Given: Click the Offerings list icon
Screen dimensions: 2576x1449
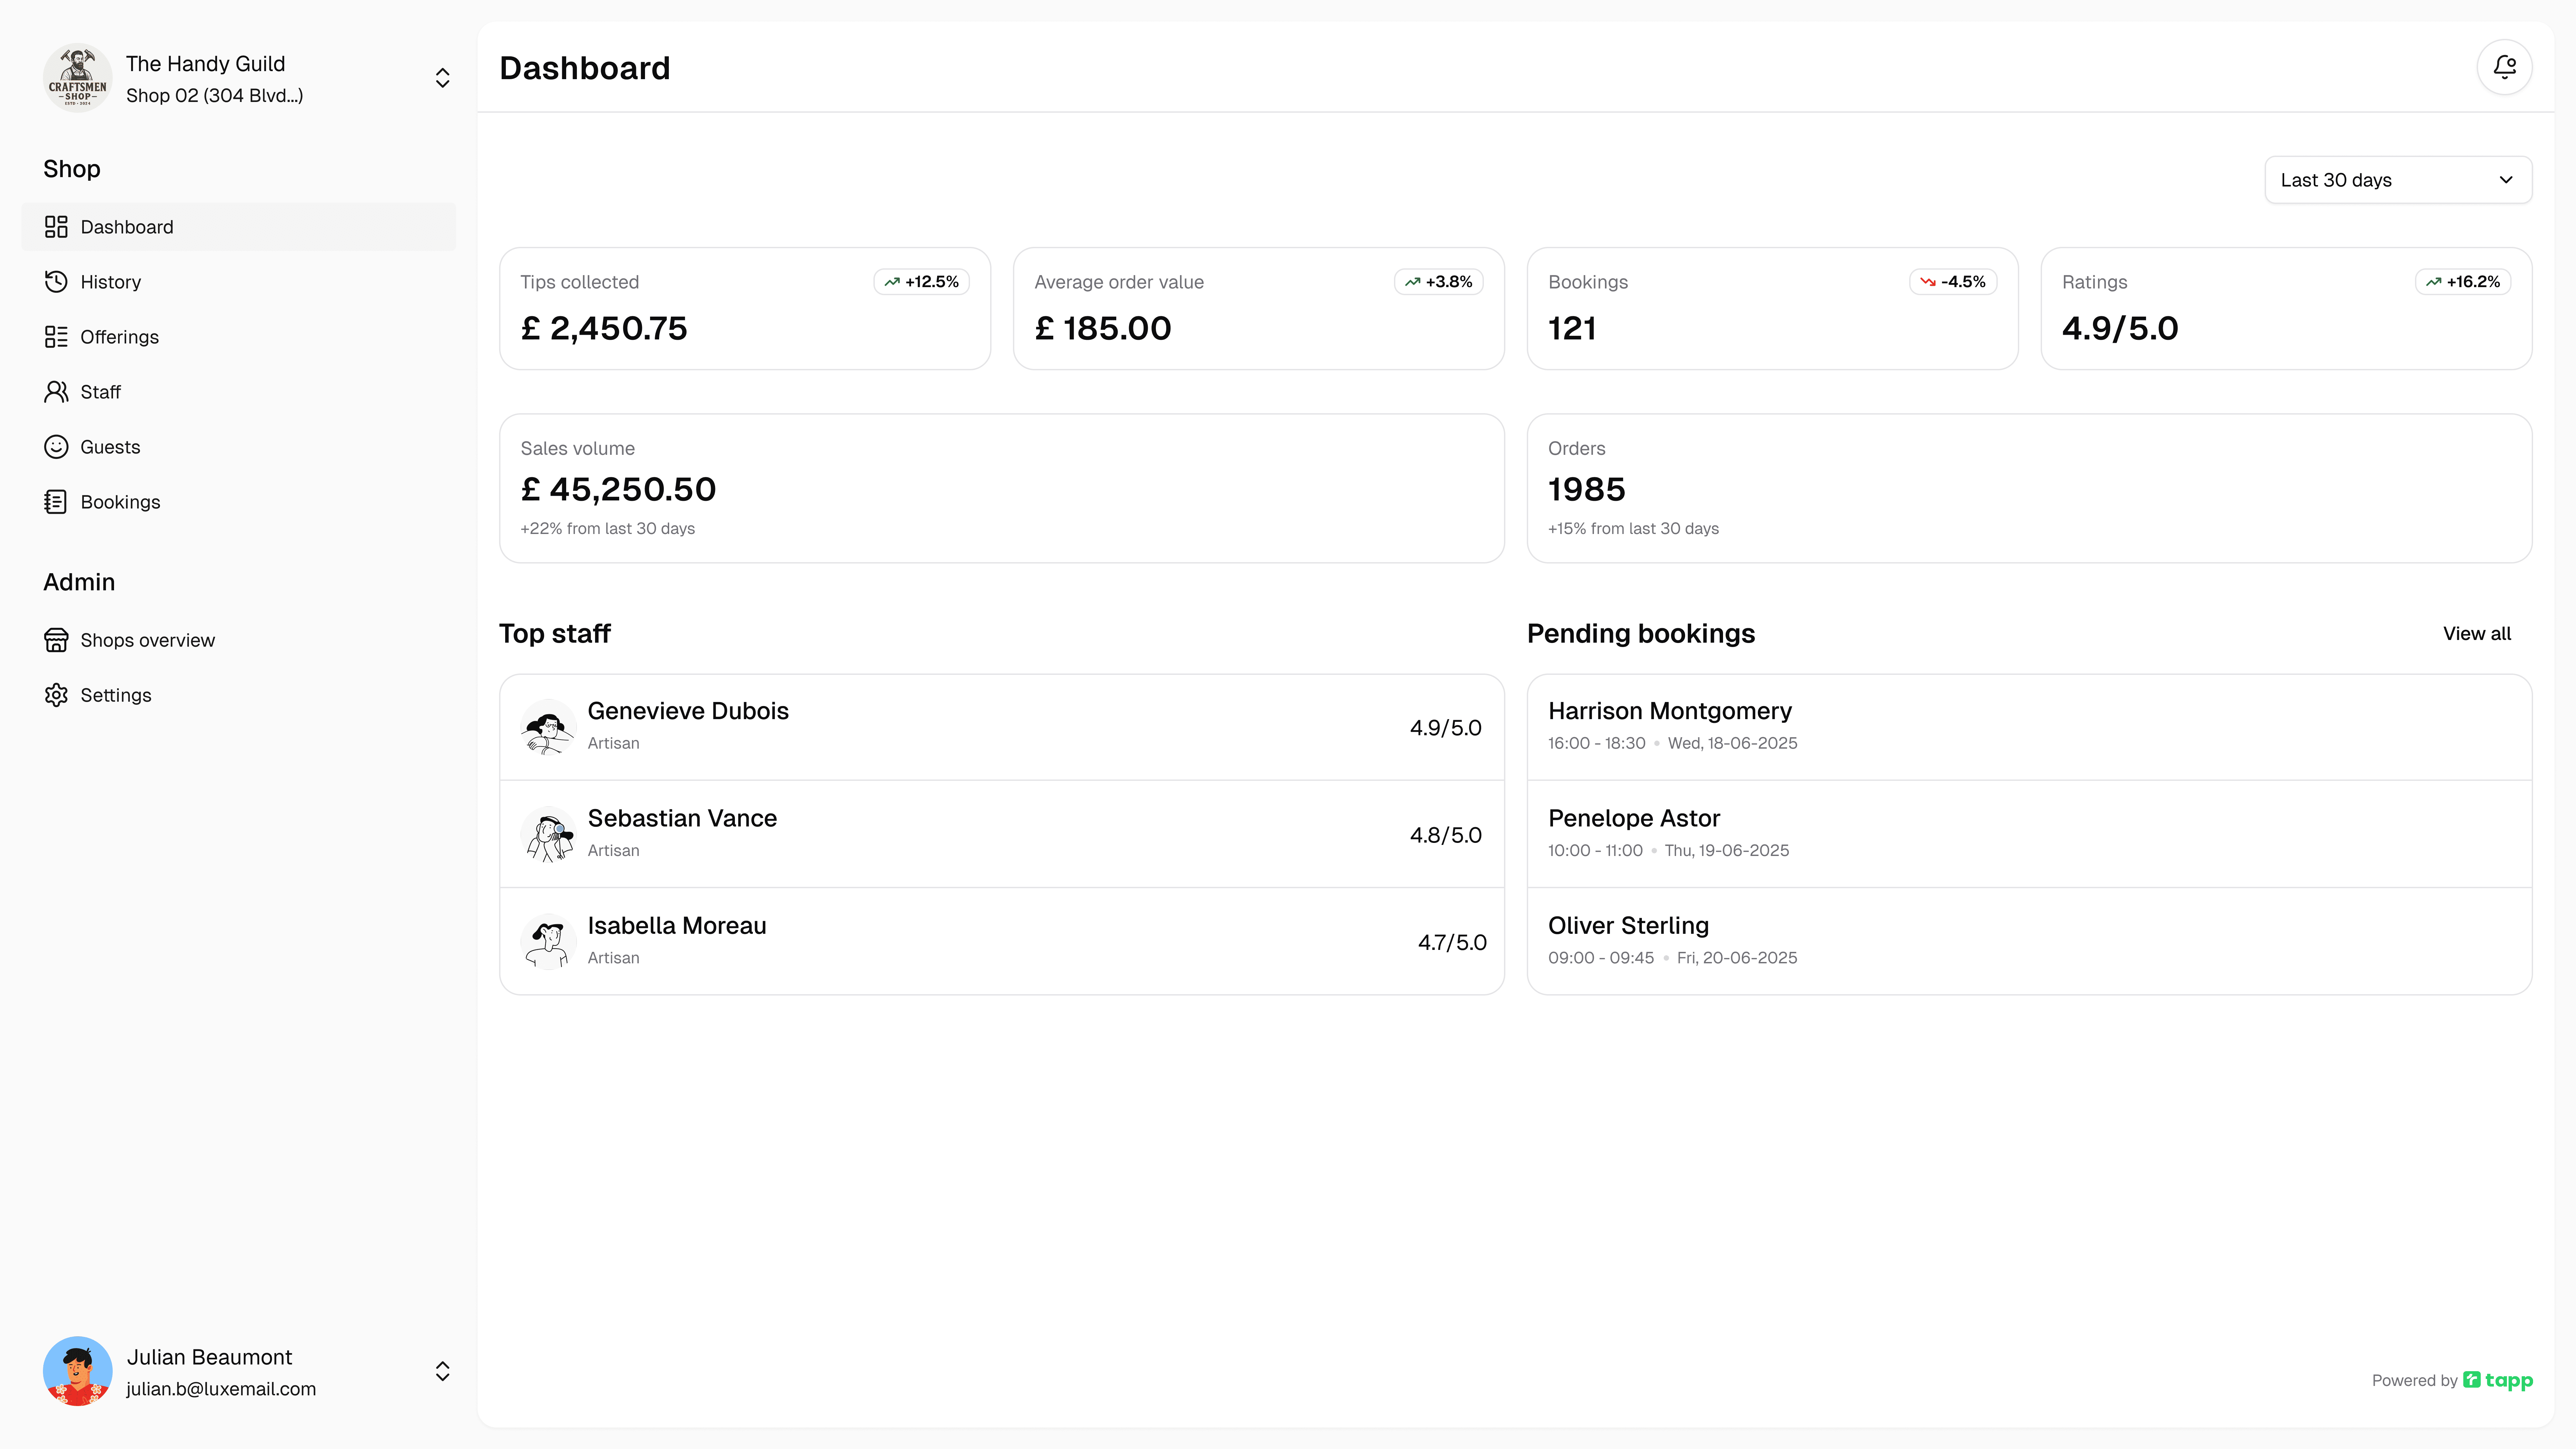Looking at the screenshot, I should tap(56, 337).
